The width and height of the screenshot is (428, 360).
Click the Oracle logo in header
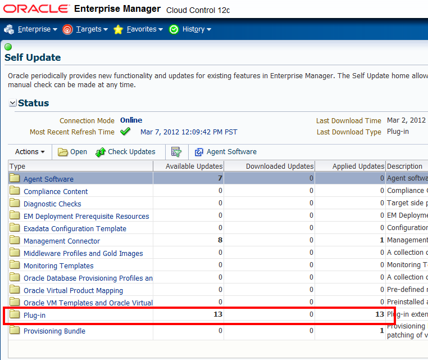coord(37,9)
